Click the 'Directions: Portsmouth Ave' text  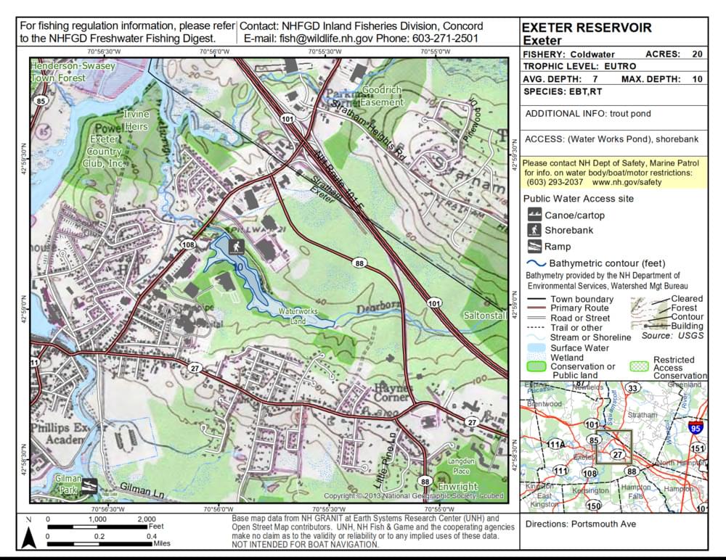click(581, 524)
